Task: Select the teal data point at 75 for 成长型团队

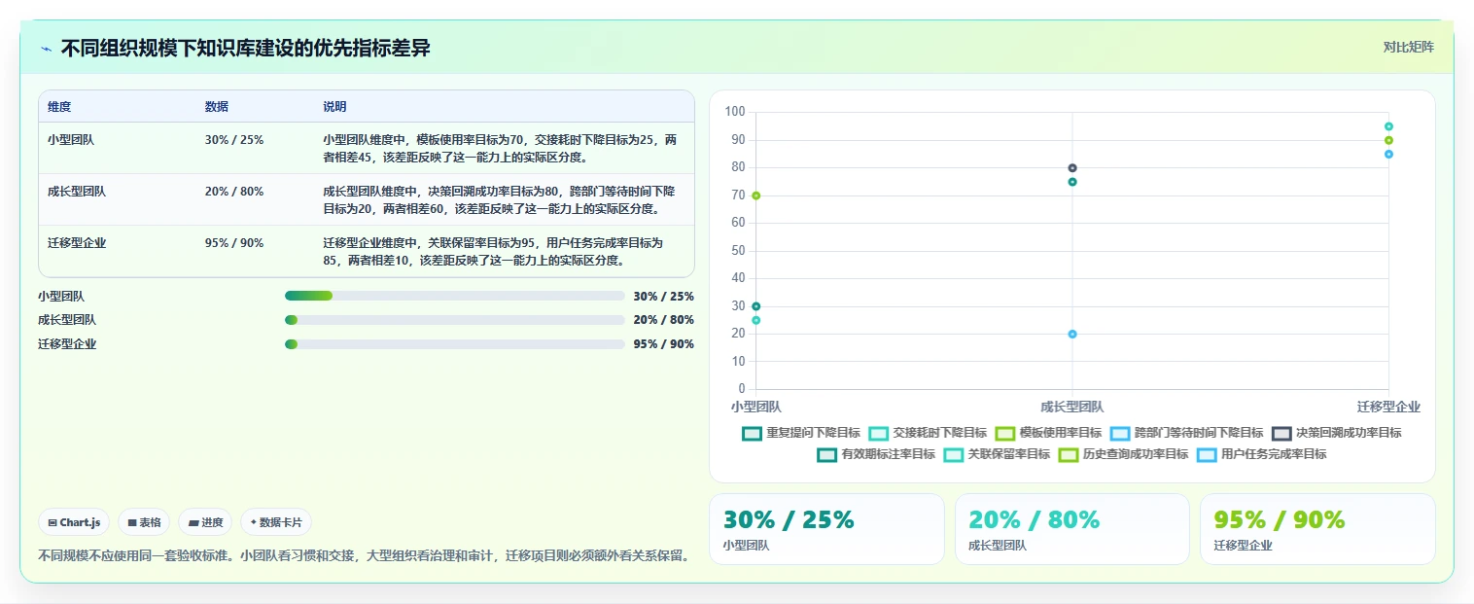Action: (x=1072, y=182)
